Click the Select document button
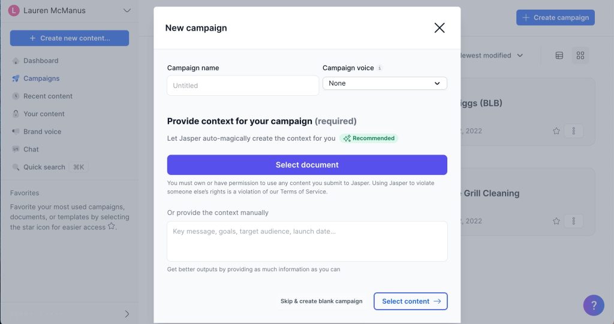 pos(307,165)
